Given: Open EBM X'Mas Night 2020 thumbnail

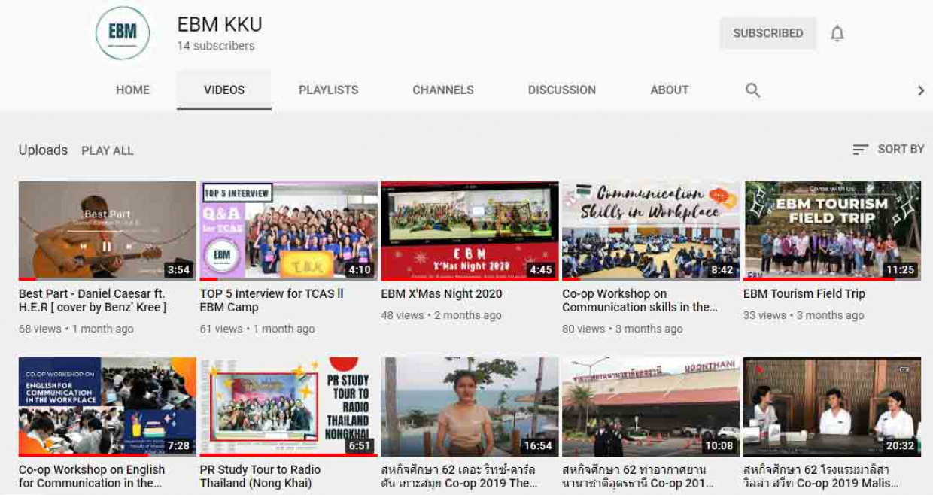Looking at the screenshot, I should coord(469,230).
